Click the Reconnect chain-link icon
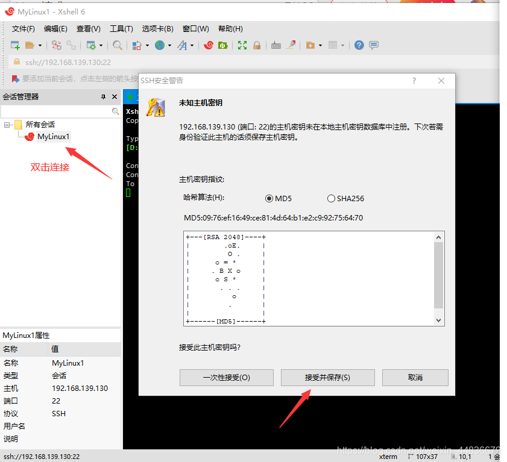This screenshot has height=462, width=507. point(71,45)
